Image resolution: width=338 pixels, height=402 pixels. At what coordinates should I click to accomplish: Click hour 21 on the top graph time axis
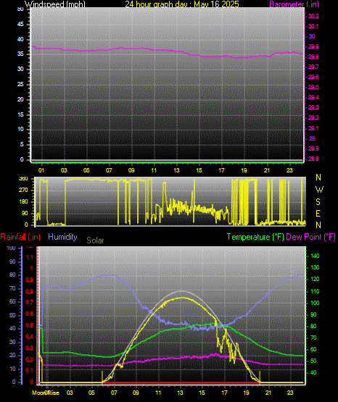(x=267, y=170)
